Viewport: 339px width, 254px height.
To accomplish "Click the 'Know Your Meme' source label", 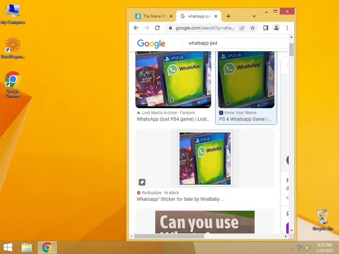I will pyautogui.click(x=240, y=113).
